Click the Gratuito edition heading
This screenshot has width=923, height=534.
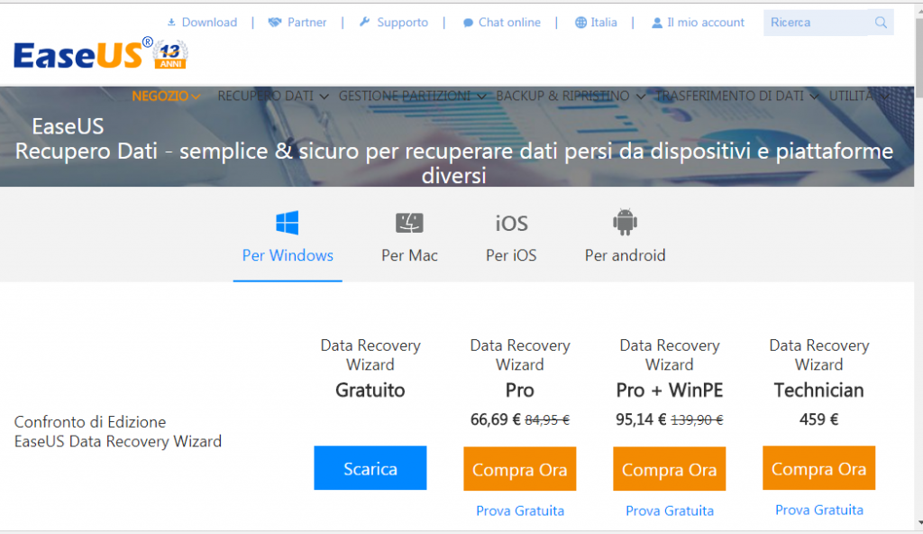click(370, 391)
